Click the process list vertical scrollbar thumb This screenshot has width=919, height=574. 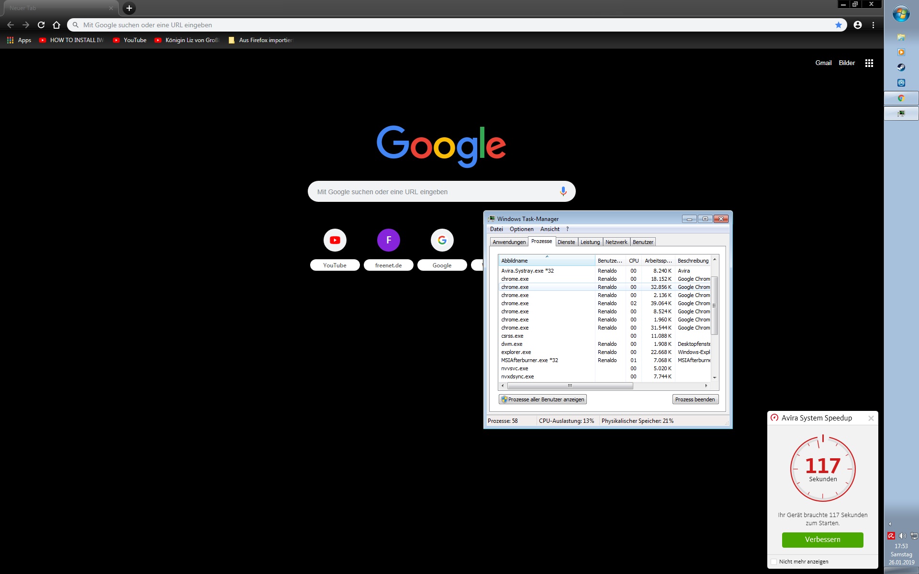pyautogui.click(x=715, y=306)
